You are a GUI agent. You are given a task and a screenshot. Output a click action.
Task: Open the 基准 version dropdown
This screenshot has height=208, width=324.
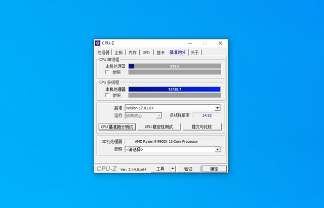coord(217,108)
